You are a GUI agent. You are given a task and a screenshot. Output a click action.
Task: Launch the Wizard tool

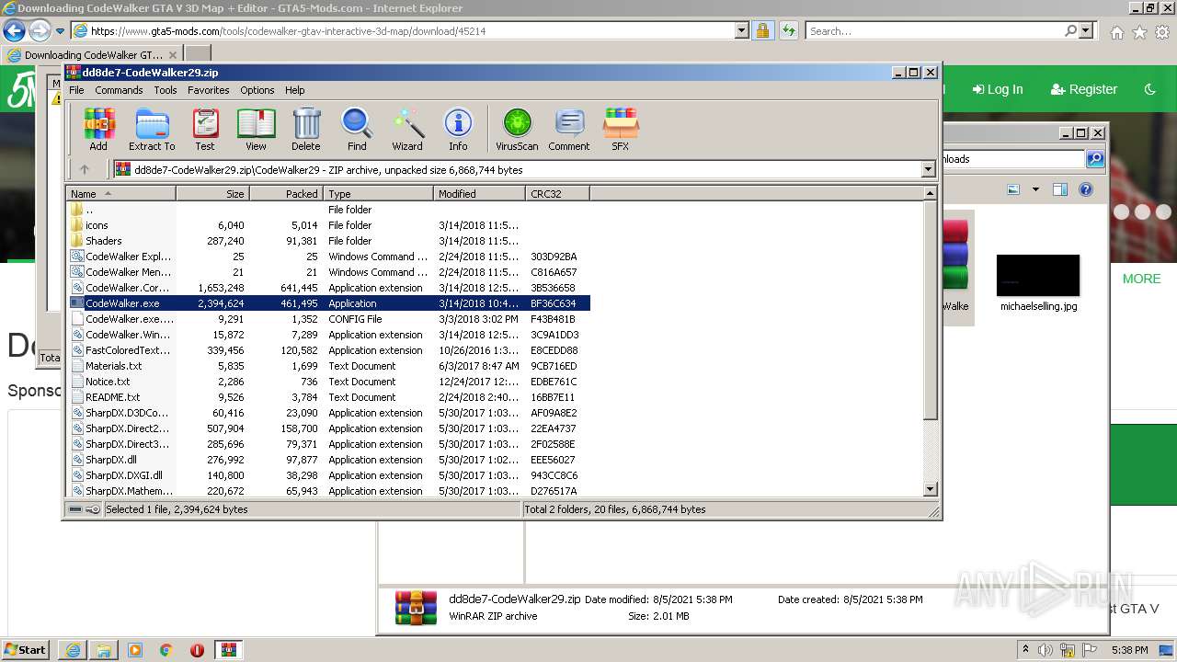click(407, 130)
